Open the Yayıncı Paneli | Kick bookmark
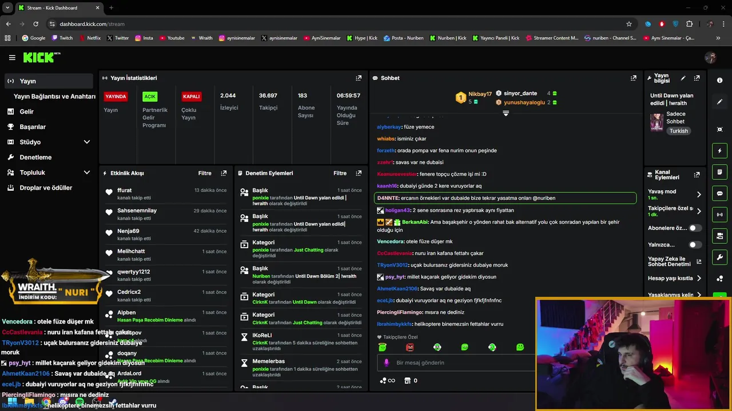The height and width of the screenshot is (411, 732). pyautogui.click(x=496, y=38)
